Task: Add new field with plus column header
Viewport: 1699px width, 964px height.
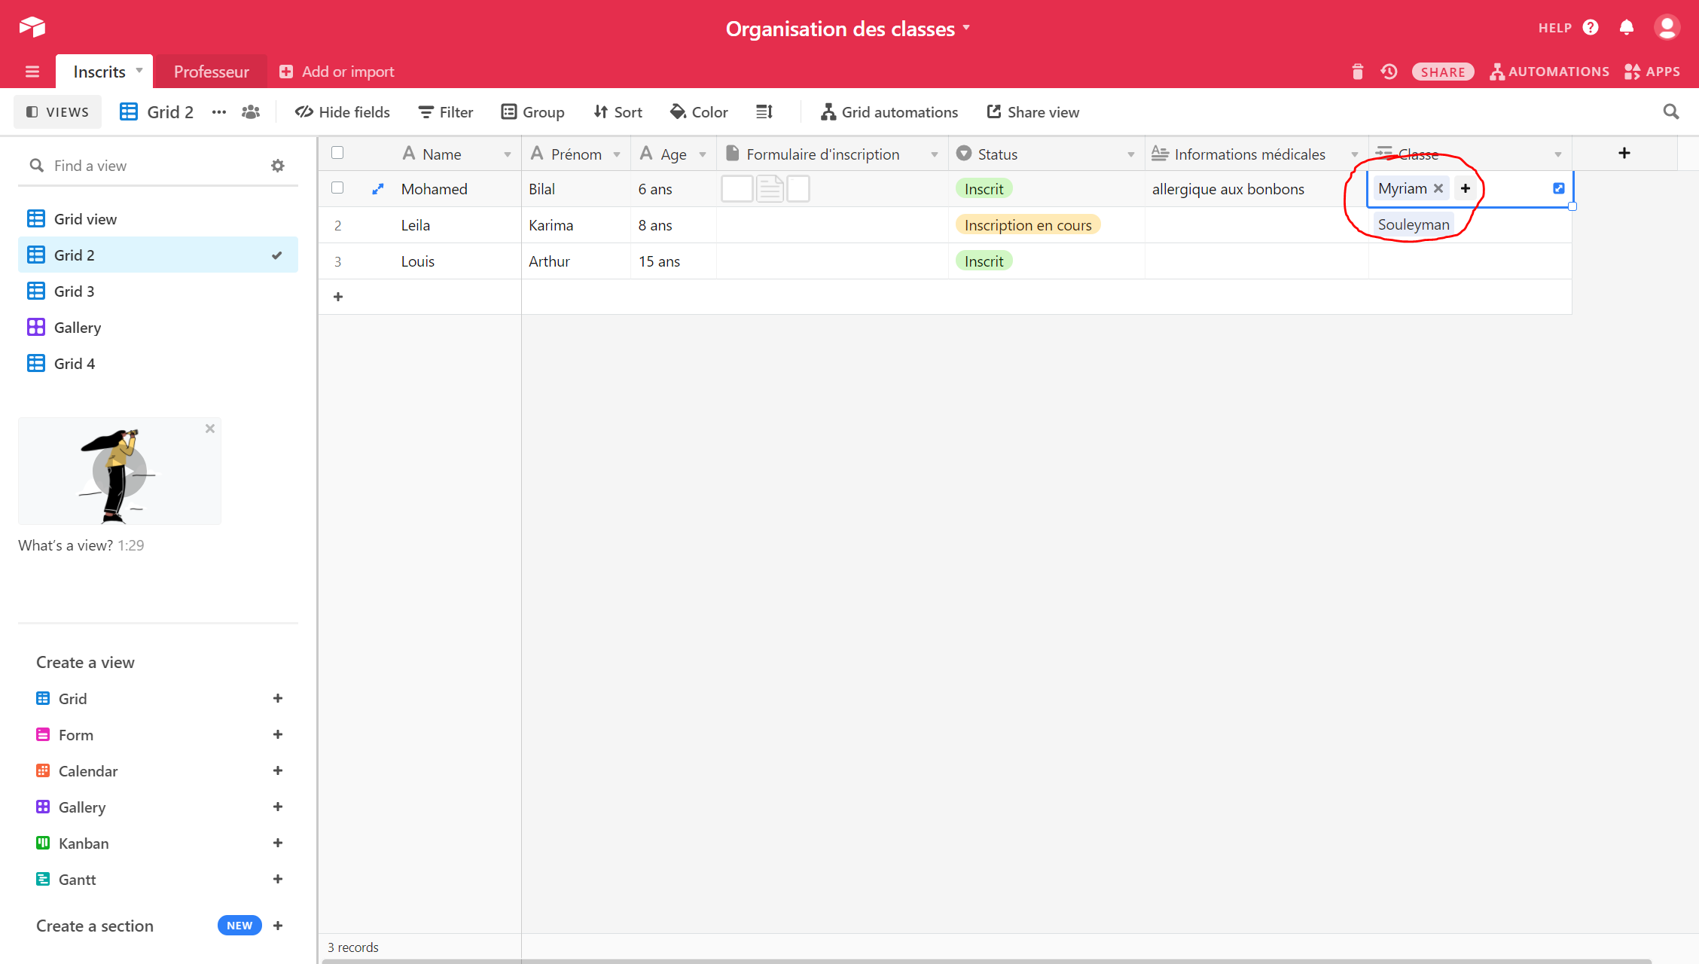Action: pyautogui.click(x=1624, y=154)
